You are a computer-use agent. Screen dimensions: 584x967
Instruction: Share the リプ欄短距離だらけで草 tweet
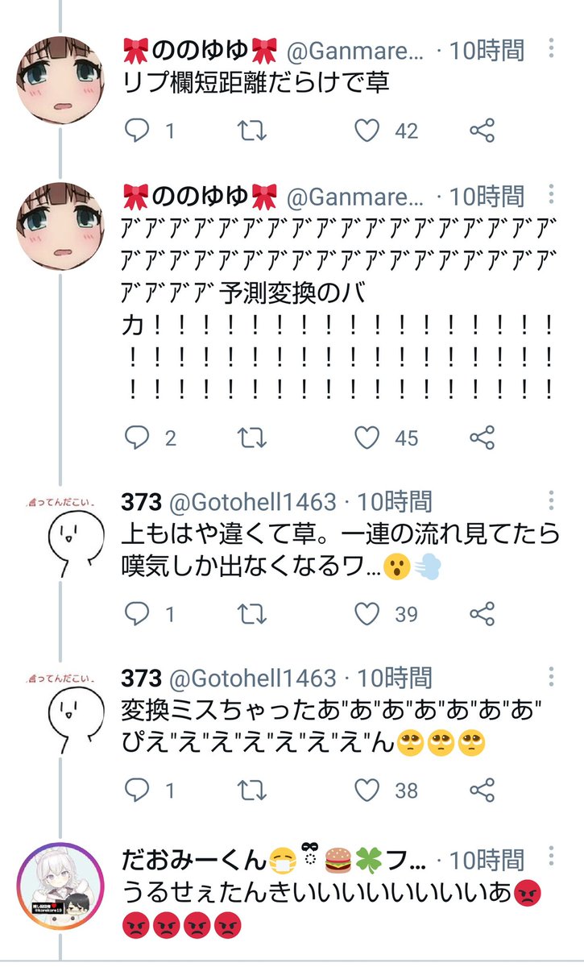(x=482, y=131)
